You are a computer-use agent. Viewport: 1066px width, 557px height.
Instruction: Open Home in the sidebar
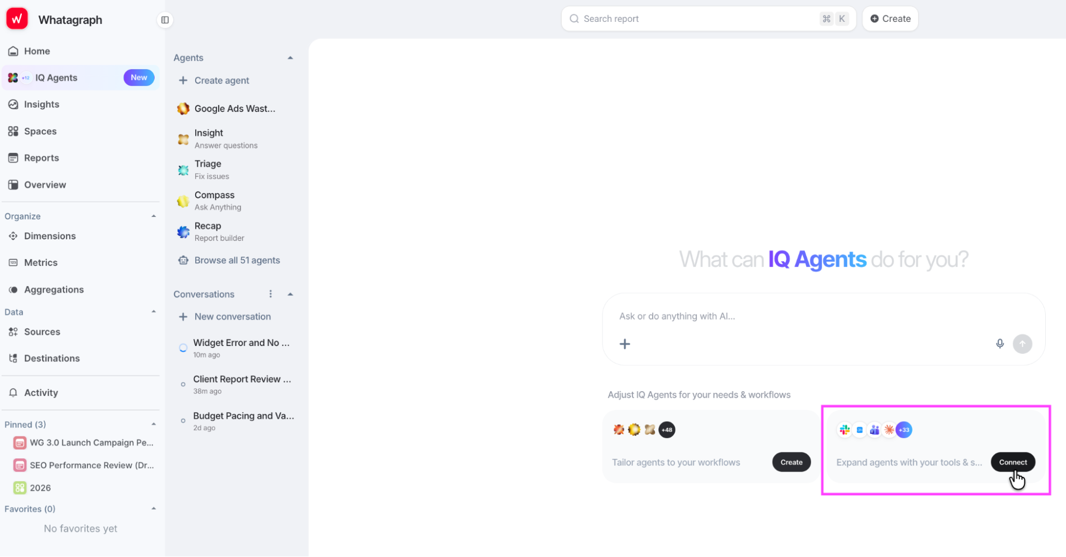tap(81, 51)
